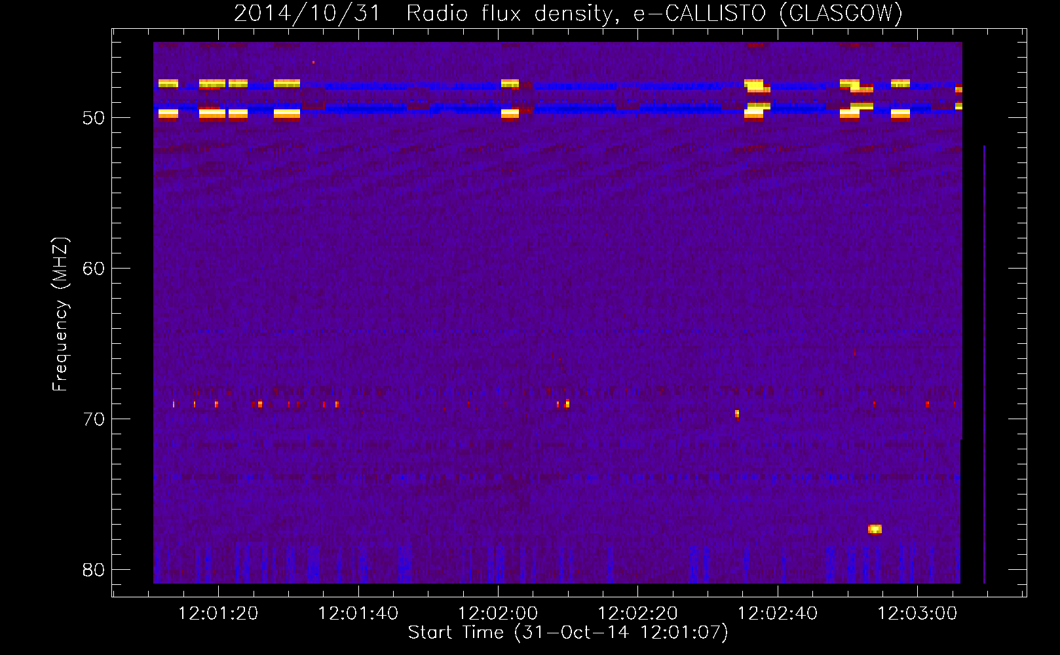Viewport: 1060px width, 655px height.
Task: Click the 12:01:20 time tick label
Action: pos(218,614)
